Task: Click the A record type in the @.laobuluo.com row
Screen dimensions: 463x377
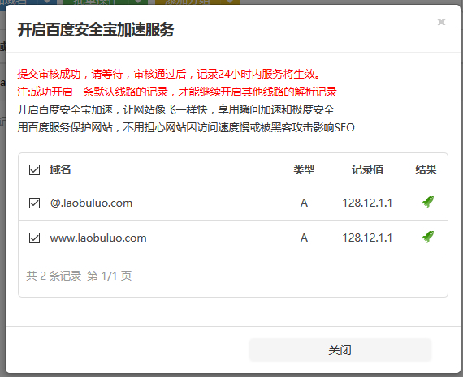Action: [x=304, y=203]
